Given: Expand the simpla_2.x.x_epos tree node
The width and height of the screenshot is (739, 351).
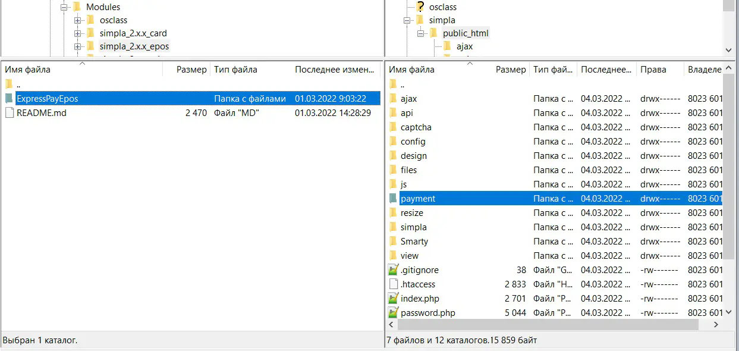Looking at the screenshot, I should click(77, 46).
